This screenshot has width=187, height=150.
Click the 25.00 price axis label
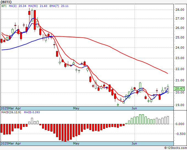click(180, 37)
